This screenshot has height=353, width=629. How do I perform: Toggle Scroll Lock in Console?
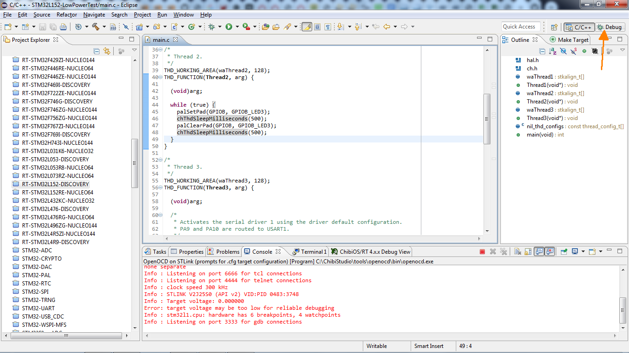(x=528, y=251)
